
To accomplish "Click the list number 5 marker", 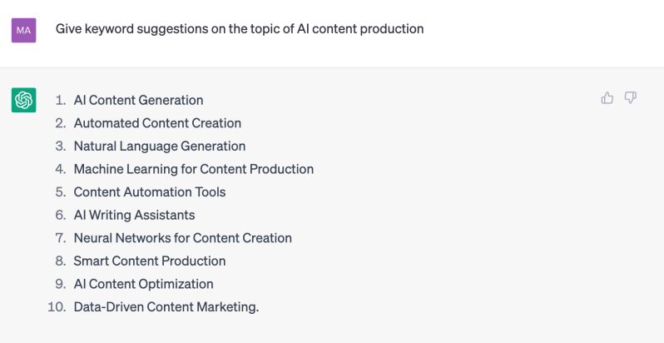I will [x=60, y=191].
